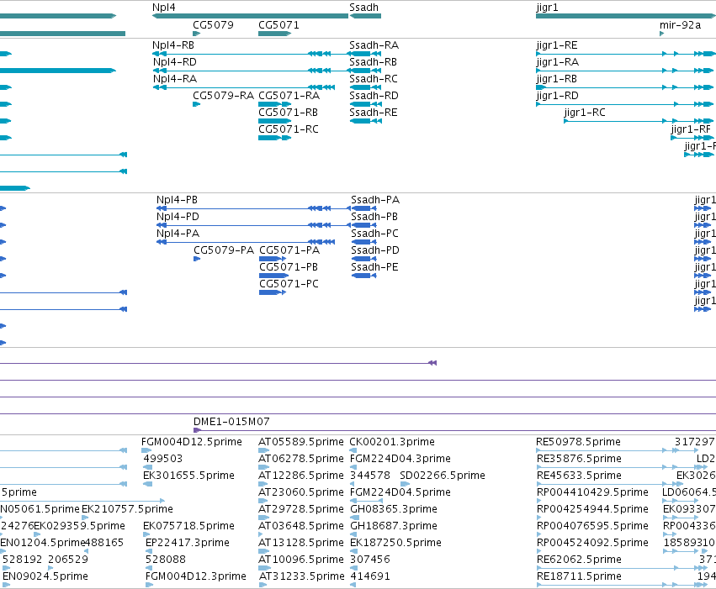Click EST CK00201.3prime

392,442
